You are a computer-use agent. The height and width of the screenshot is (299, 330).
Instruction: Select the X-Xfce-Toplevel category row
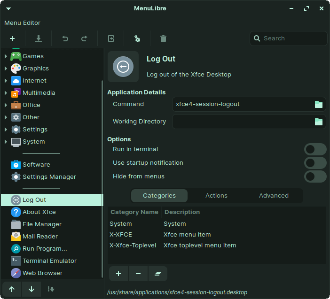(x=217, y=245)
